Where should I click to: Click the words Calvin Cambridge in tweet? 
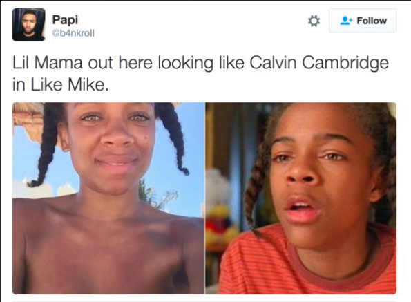pyautogui.click(x=319, y=64)
